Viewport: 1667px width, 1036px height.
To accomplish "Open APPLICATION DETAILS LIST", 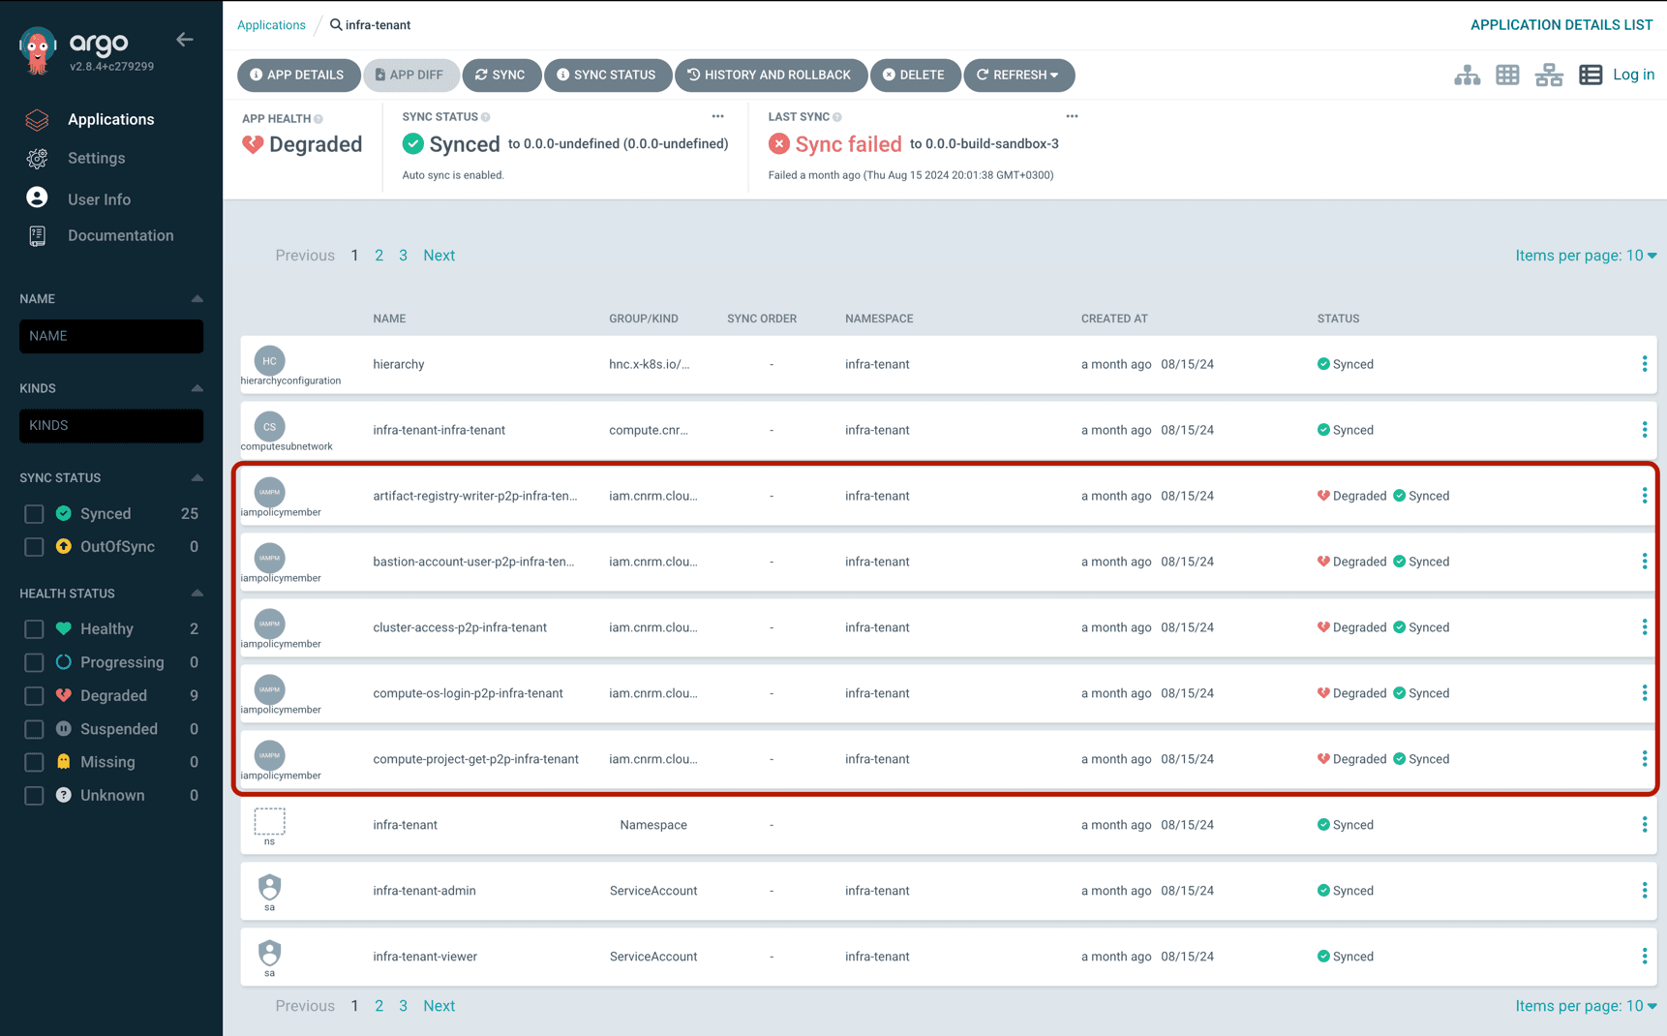I will [1561, 24].
